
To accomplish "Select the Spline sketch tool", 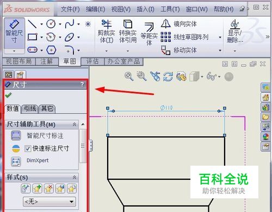I will (x=70, y=24).
